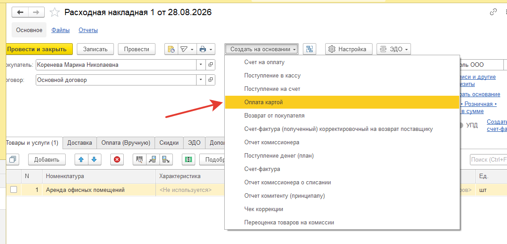Choose Поступление в кассу menu item
Image resolution: width=507 pixels, height=244 pixels.
pyautogui.click(x=342, y=75)
